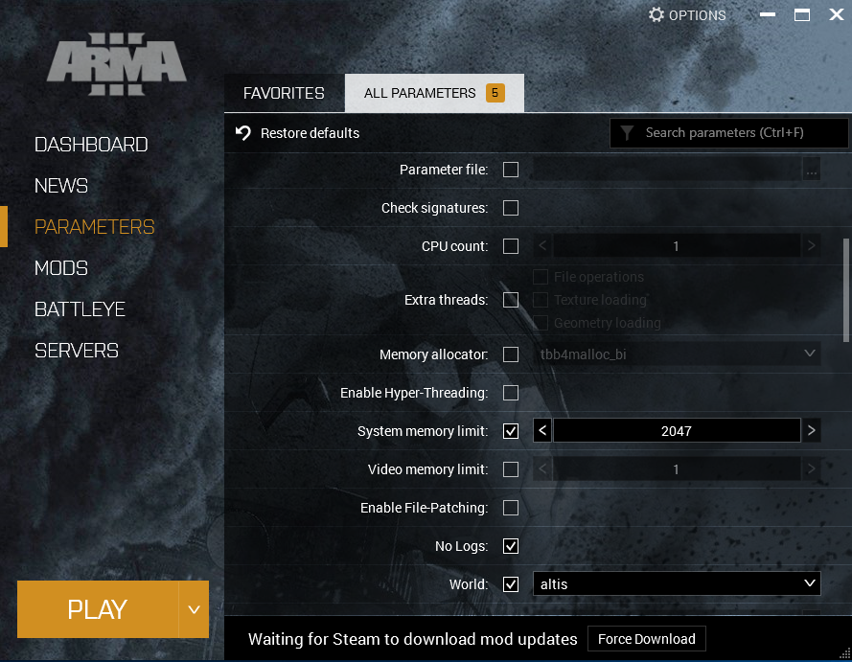Minimize the launcher window

coord(768,14)
